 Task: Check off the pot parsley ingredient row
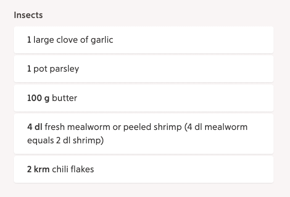(x=144, y=69)
